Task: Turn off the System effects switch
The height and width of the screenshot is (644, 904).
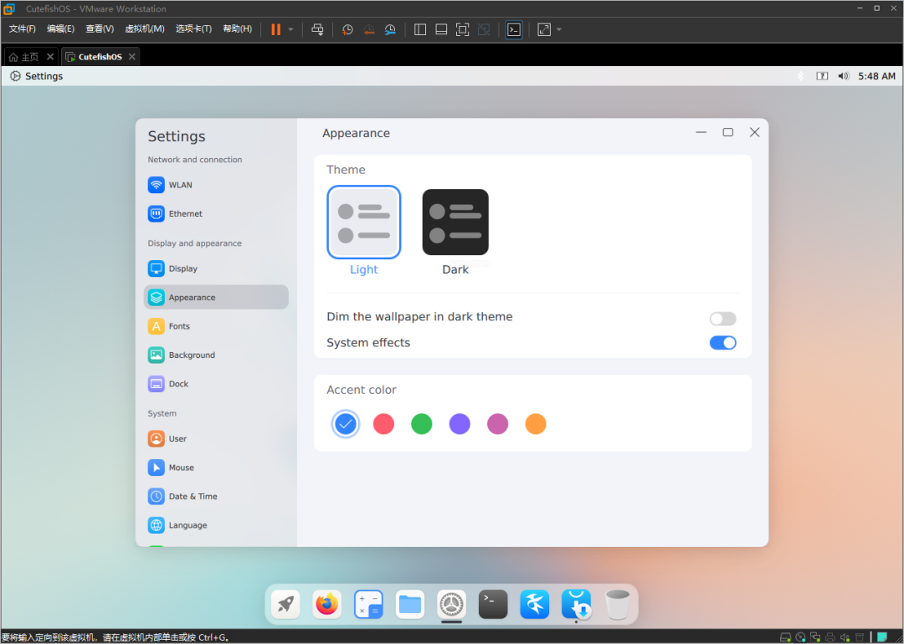Action: click(722, 343)
